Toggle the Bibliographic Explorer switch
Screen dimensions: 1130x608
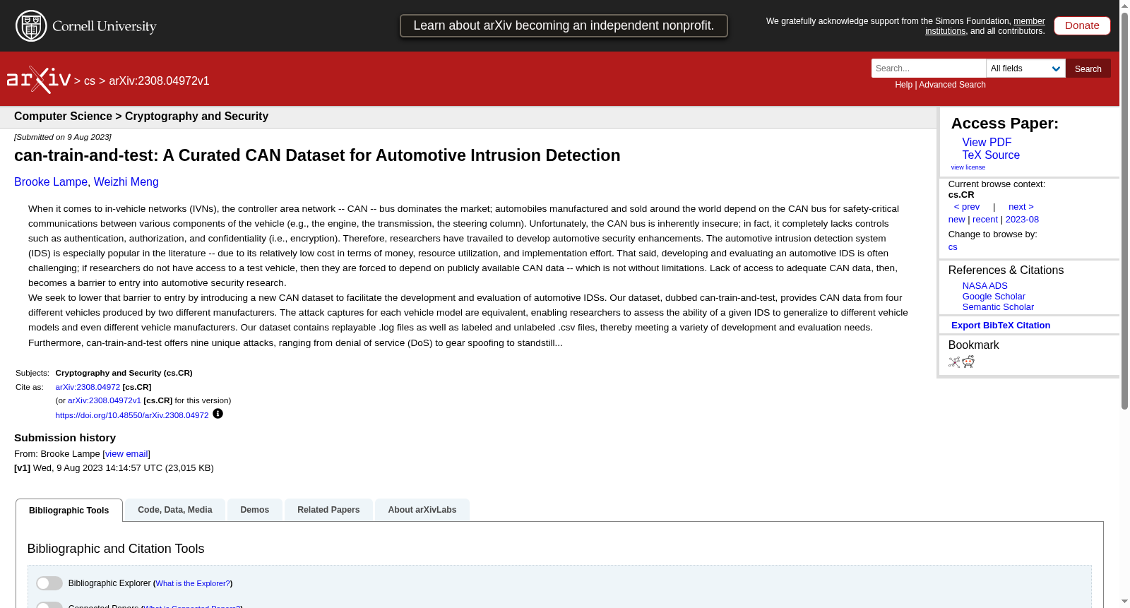[49, 583]
